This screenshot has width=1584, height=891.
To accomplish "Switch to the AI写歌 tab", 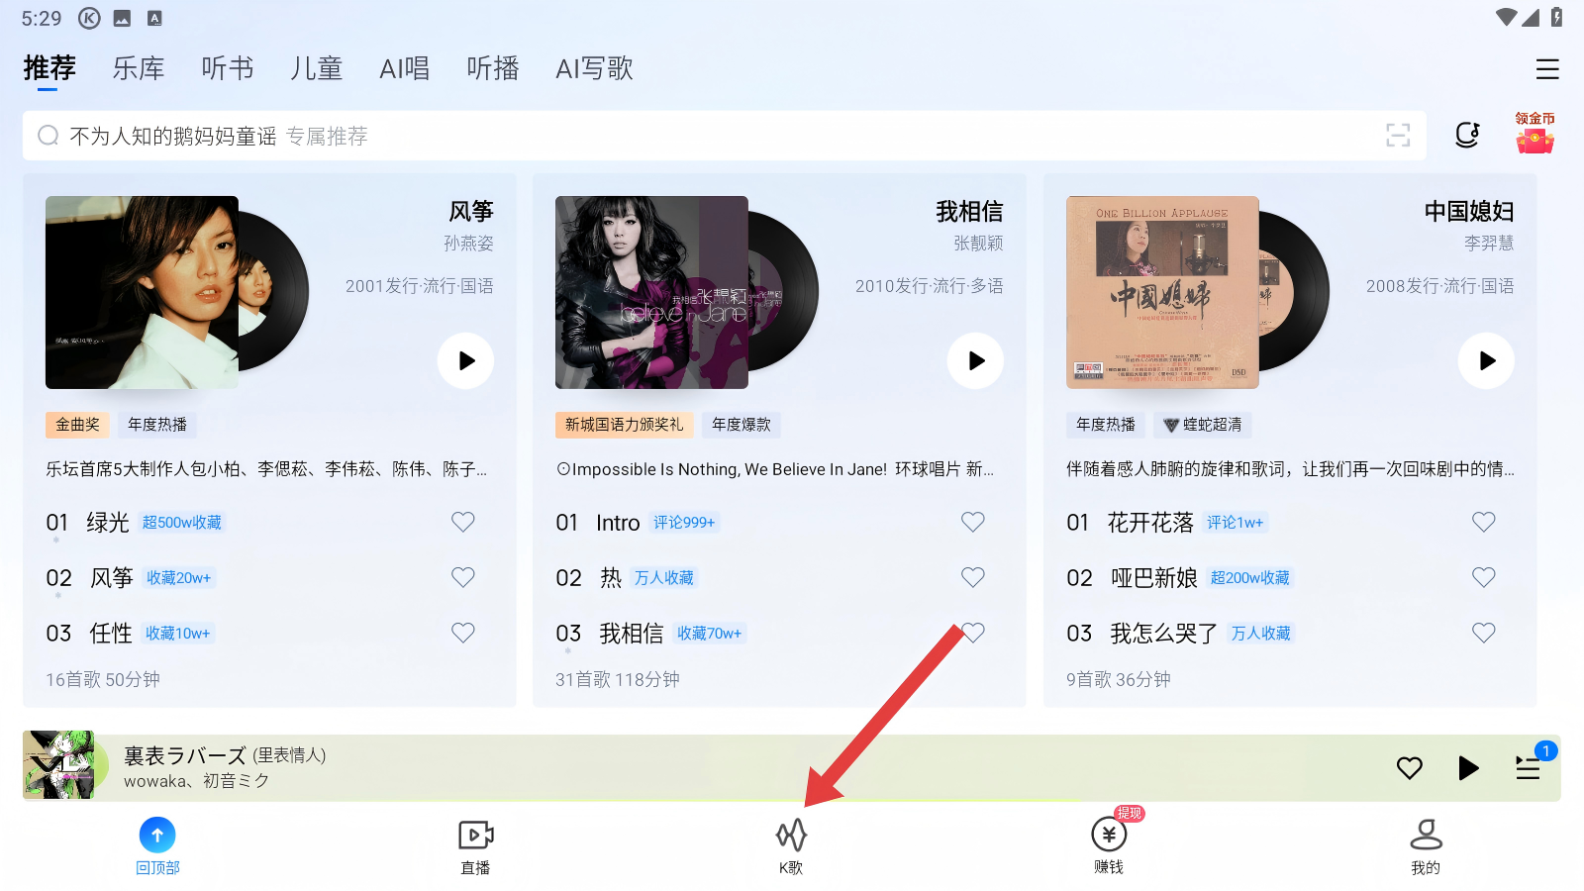I will click(594, 68).
